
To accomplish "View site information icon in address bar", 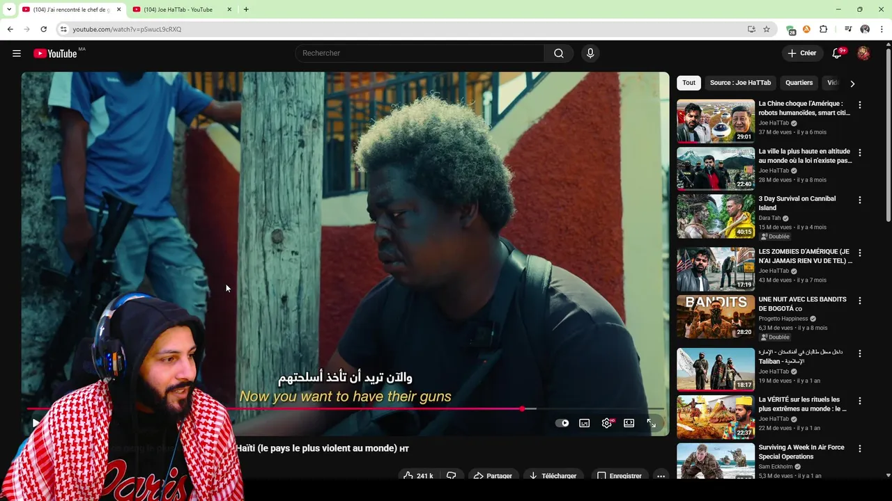I will pos(63,29).
